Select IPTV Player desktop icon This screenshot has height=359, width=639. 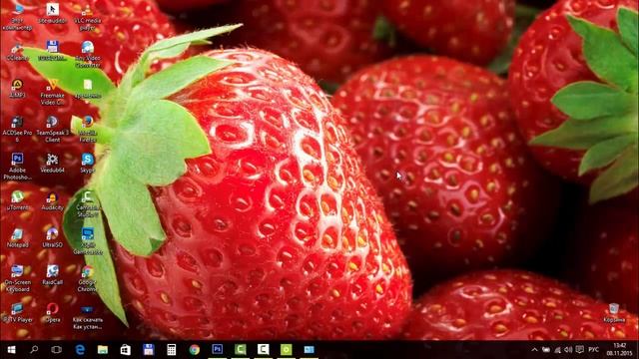click(x=17, y=313)
